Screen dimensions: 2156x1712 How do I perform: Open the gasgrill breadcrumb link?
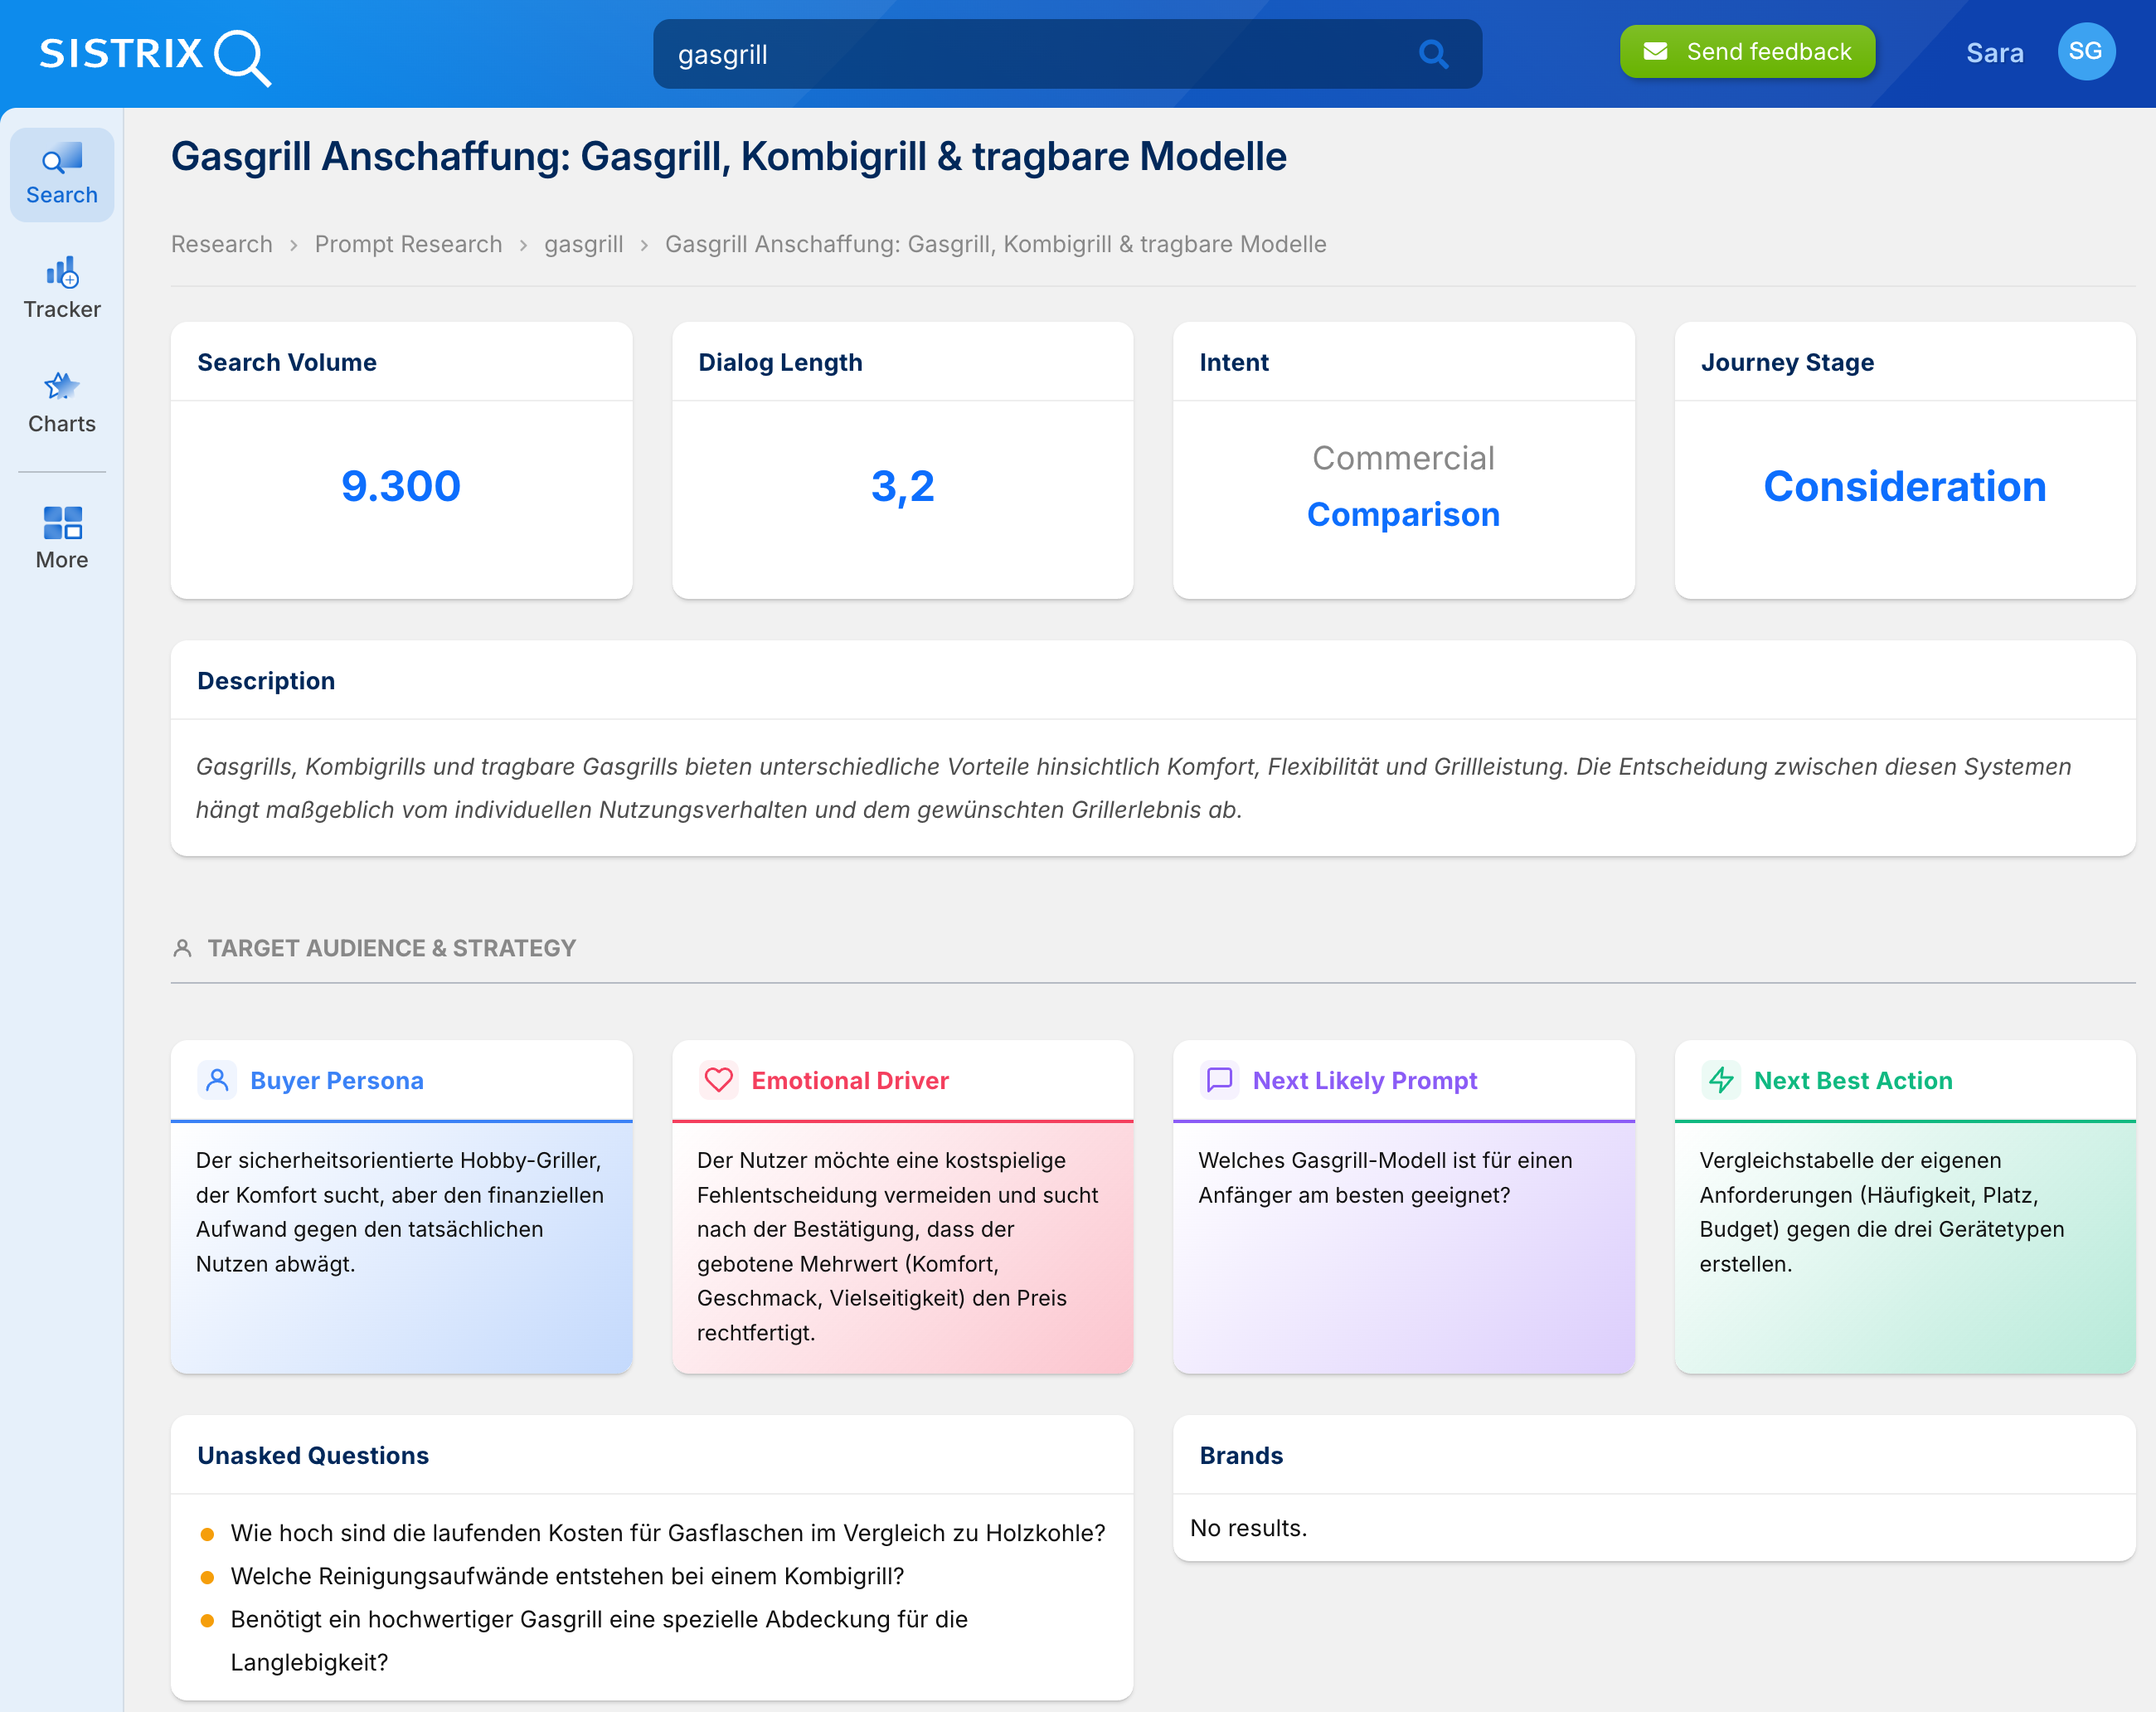point(583,244)
